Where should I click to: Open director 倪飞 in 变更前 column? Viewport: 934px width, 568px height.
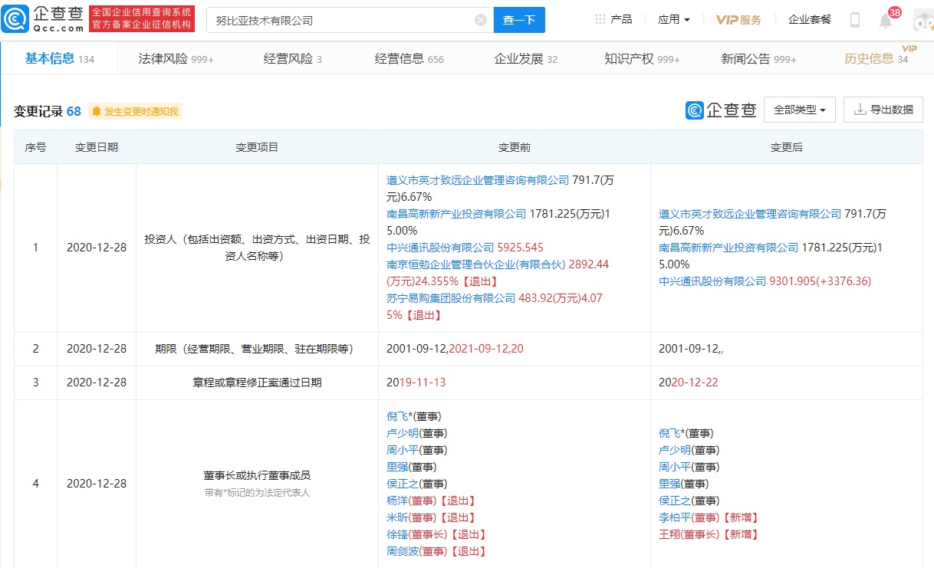(x=399, y=416)
